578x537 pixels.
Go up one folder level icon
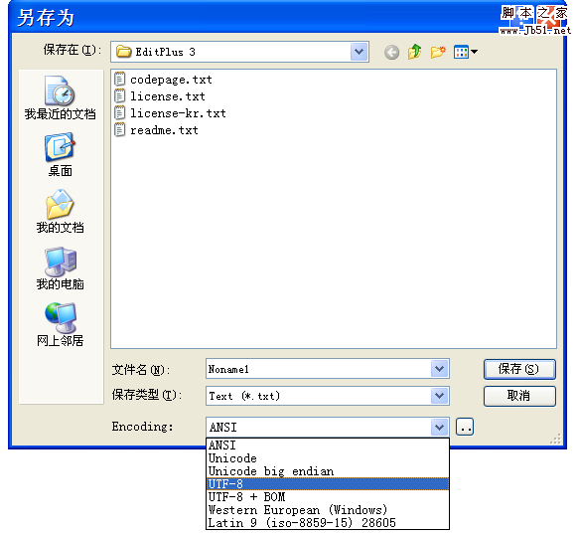tap(415, 52)
